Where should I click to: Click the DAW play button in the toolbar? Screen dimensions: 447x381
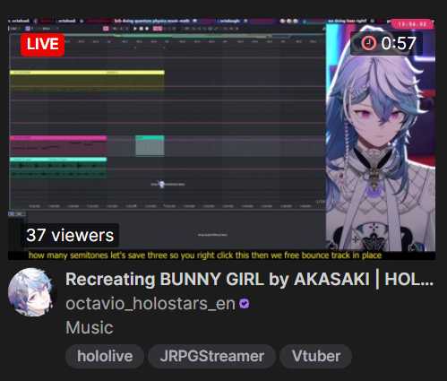click(135, 29)
